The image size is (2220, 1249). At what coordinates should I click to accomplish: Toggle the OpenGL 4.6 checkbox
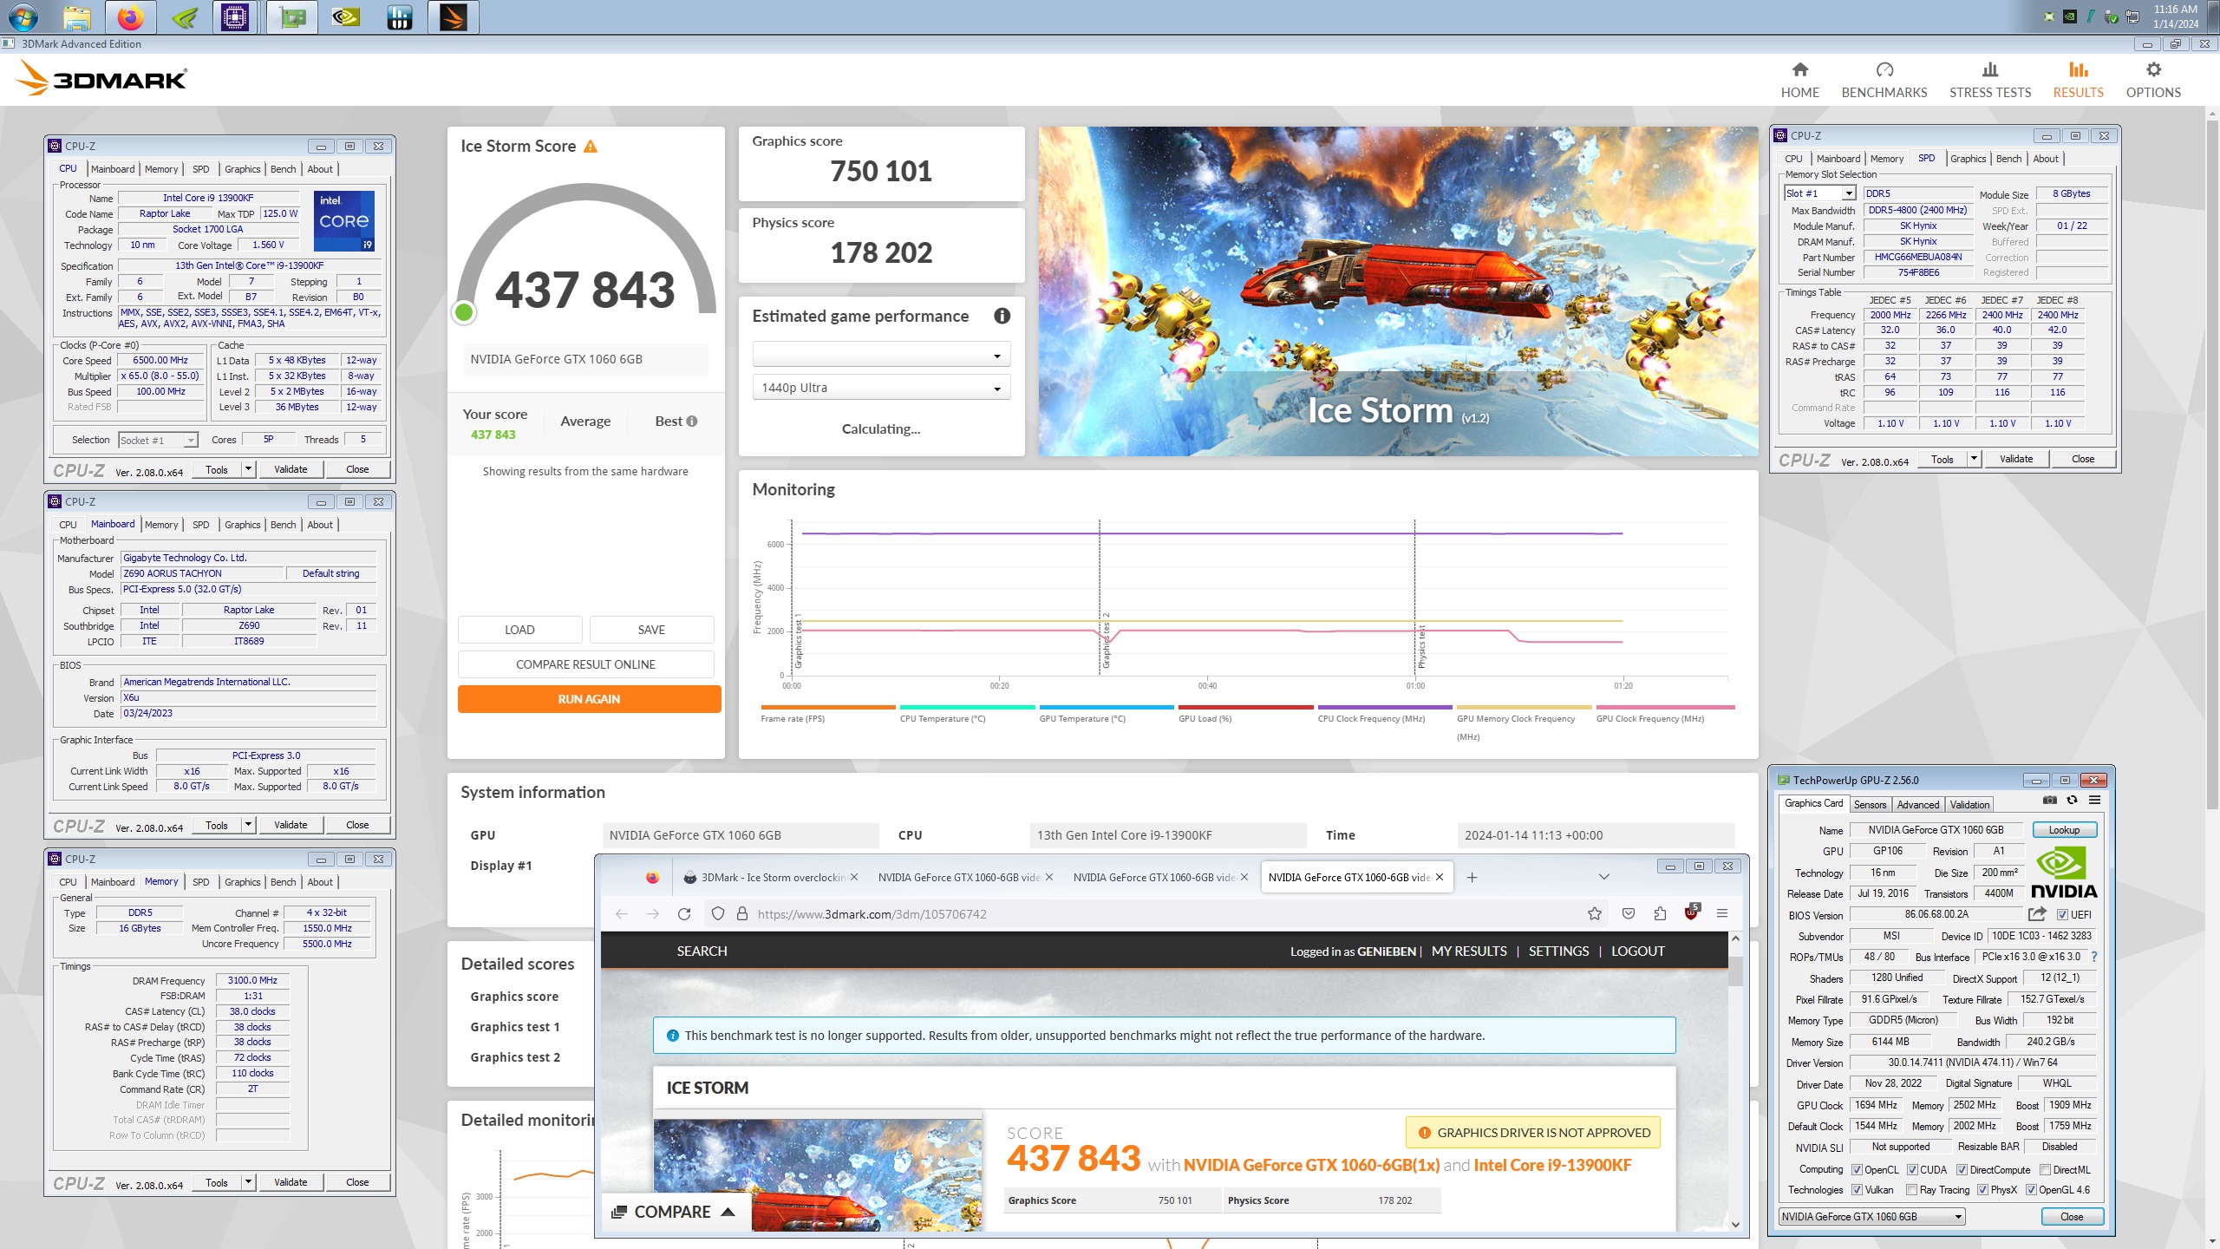point(2031,1190)
